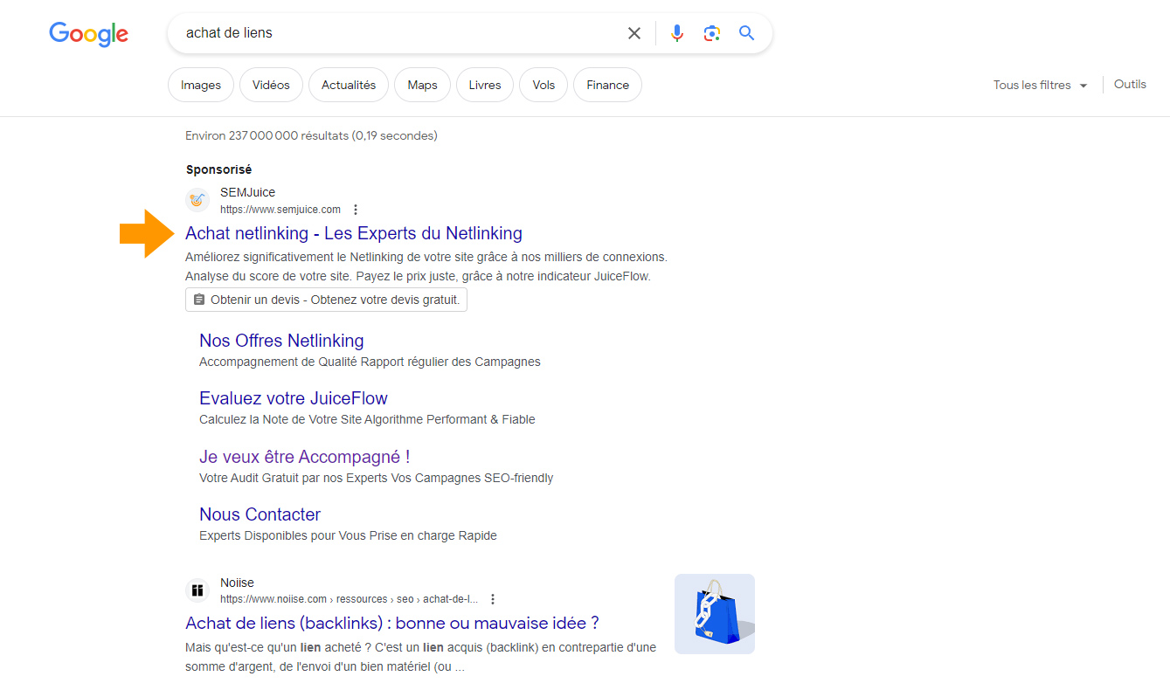Select the Images filter tab
The height and width of the screenshot is (690, 1170).
[x=201, y=85]
